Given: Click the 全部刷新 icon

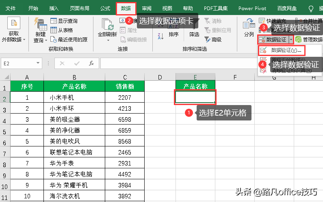Looking at the screenshot, I should point(107,24).
